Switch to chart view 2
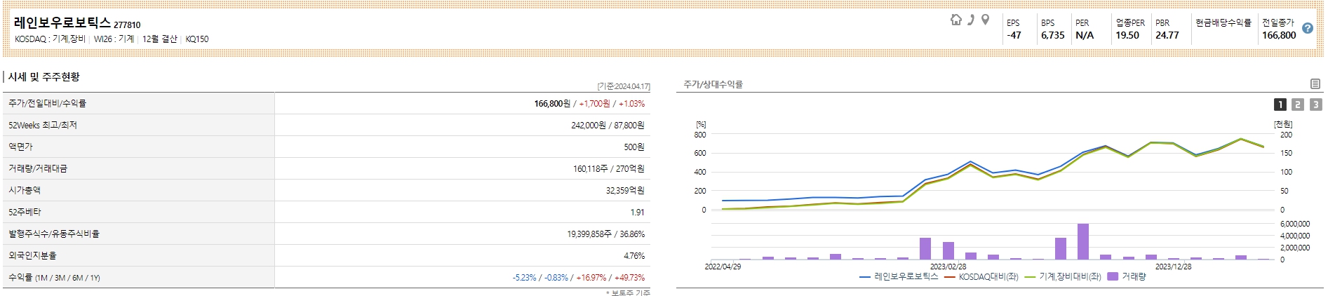1328x296 pixels. (1298, 105)
